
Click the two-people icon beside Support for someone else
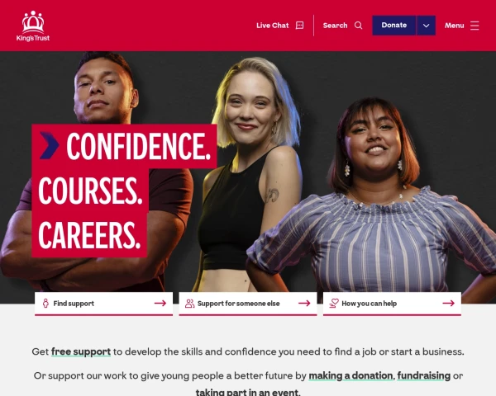pyautogui.click(x=190, y=303)
